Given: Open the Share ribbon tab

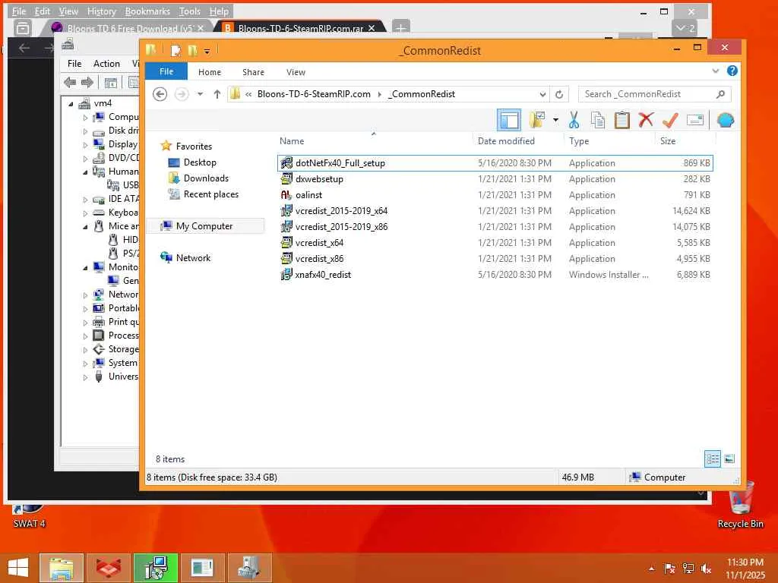Looking at the screenshot, I should point(253,72).
